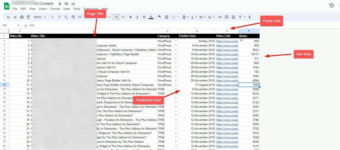
Task: Click the Undo icon in toolbar
Action: pyautogui.click(x=8, y=17)
